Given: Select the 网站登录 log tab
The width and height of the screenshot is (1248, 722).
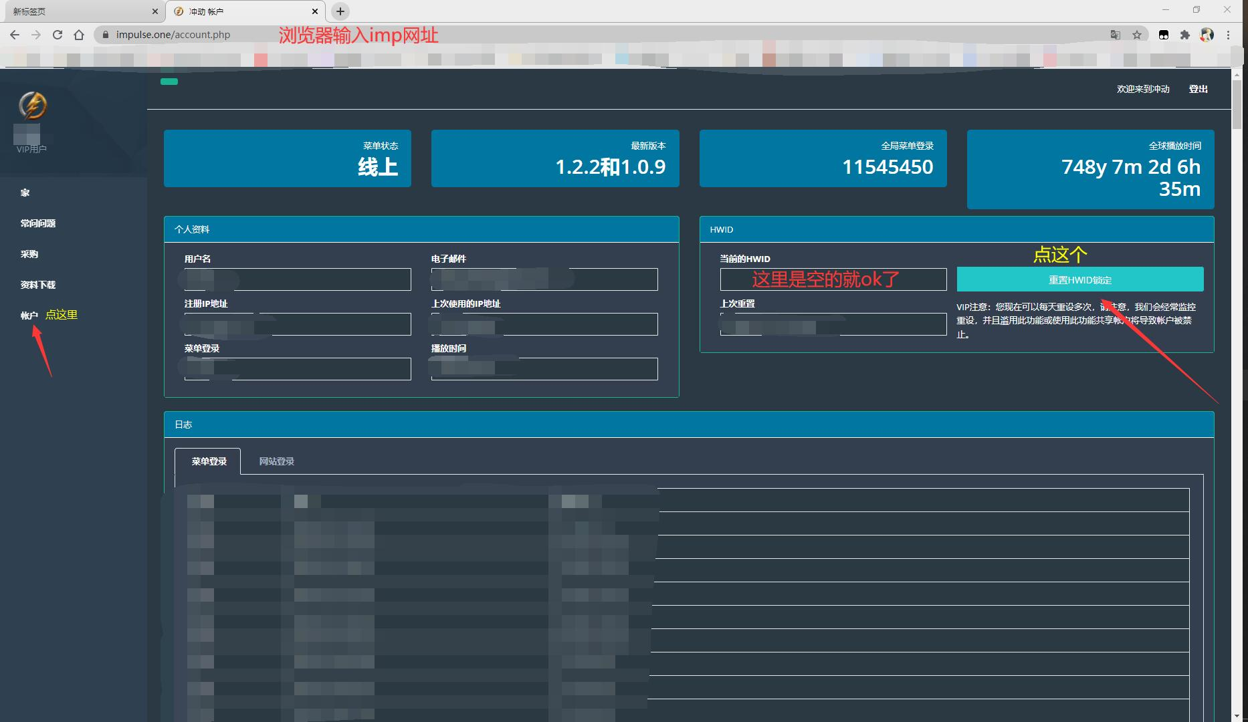Looking at the screenshot, I should [x=277, y=461].
